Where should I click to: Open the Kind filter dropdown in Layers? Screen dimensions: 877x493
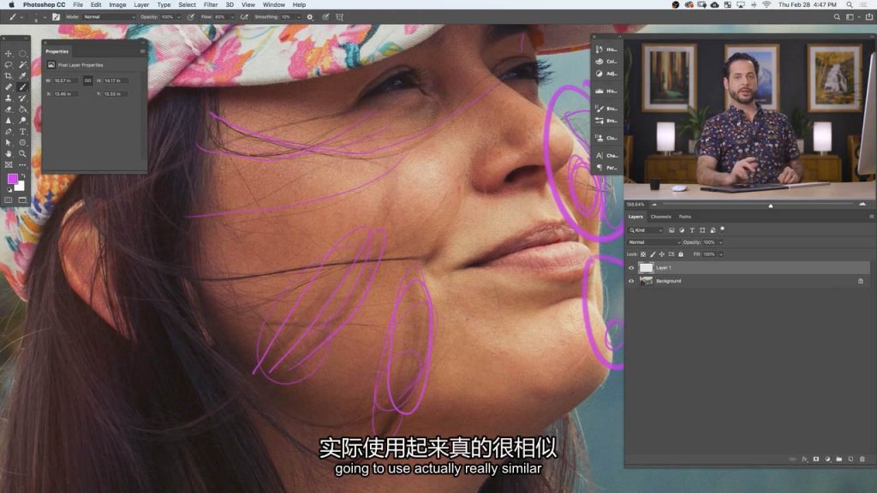pos(647,230)
